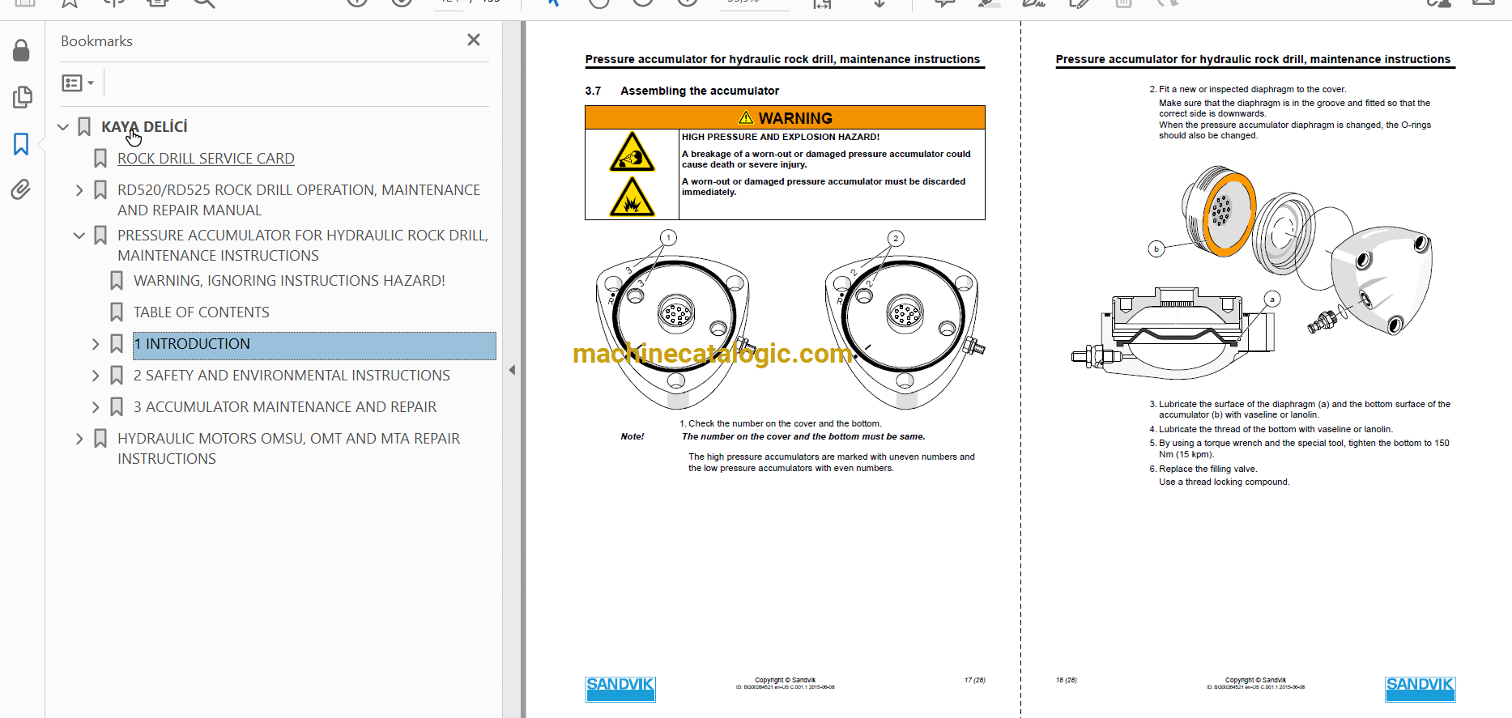
Task: Expand 3 Accumulator Maintenance and Repair
Action: [96, 407]
